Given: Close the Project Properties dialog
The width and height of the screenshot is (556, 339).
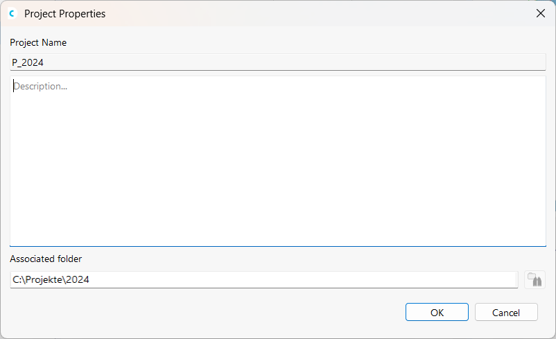Looking at the screenshot, I should 541,13.
